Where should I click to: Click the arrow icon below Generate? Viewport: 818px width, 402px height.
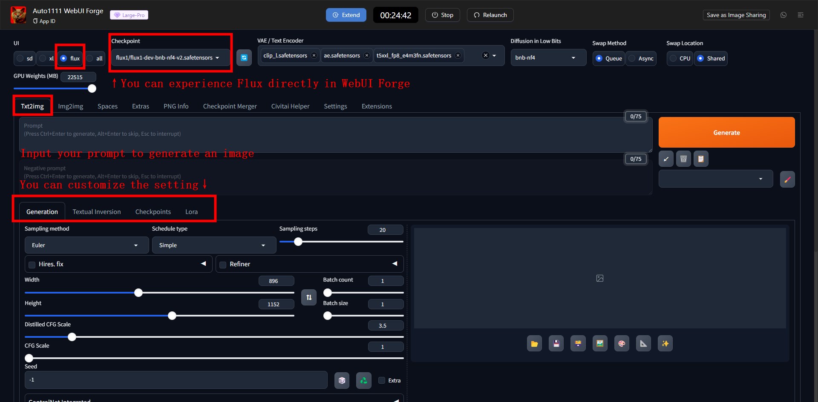666,159
